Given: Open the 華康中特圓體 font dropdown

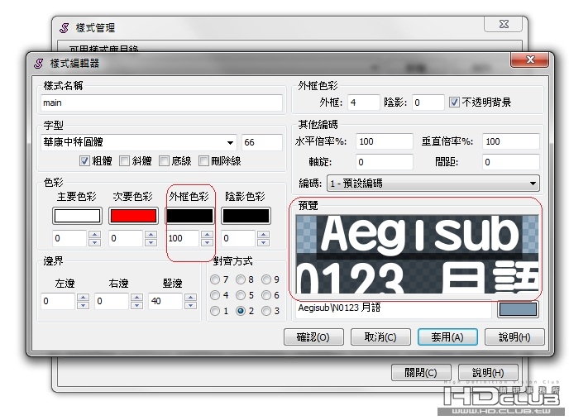Looking at the screenshot, I should pyautogui.click(x=230, y=142).
